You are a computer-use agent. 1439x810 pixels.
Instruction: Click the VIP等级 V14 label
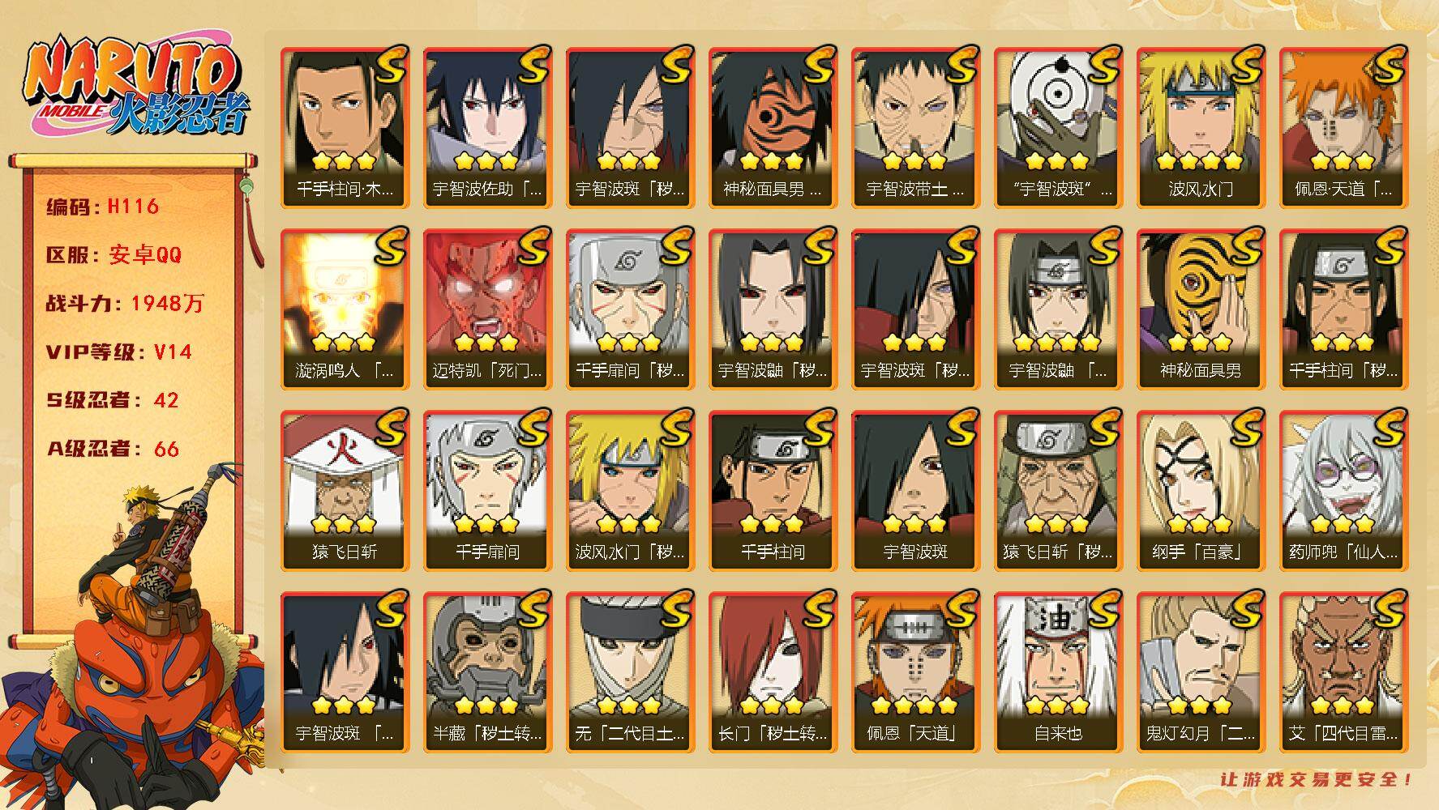tap(119, 352)
